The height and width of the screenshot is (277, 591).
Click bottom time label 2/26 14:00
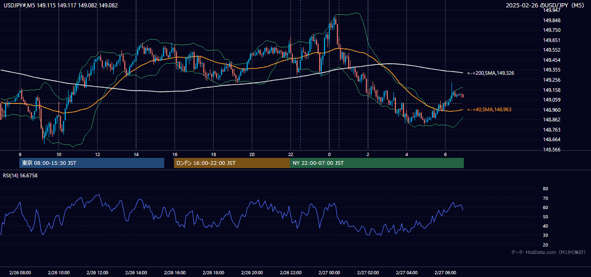tap(136, 273)
